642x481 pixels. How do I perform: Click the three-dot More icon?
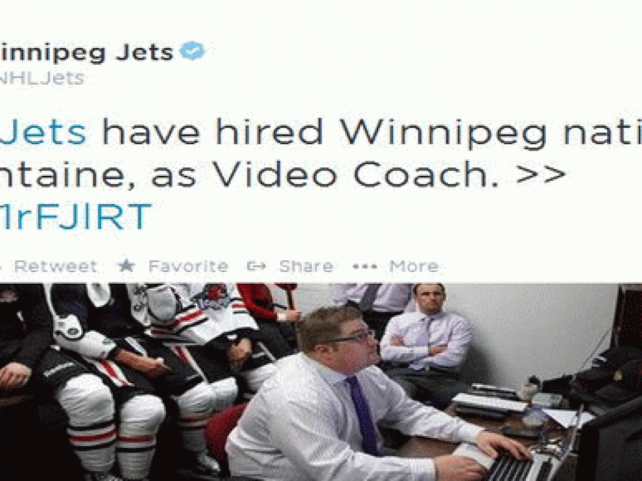[x=365, y=266]
